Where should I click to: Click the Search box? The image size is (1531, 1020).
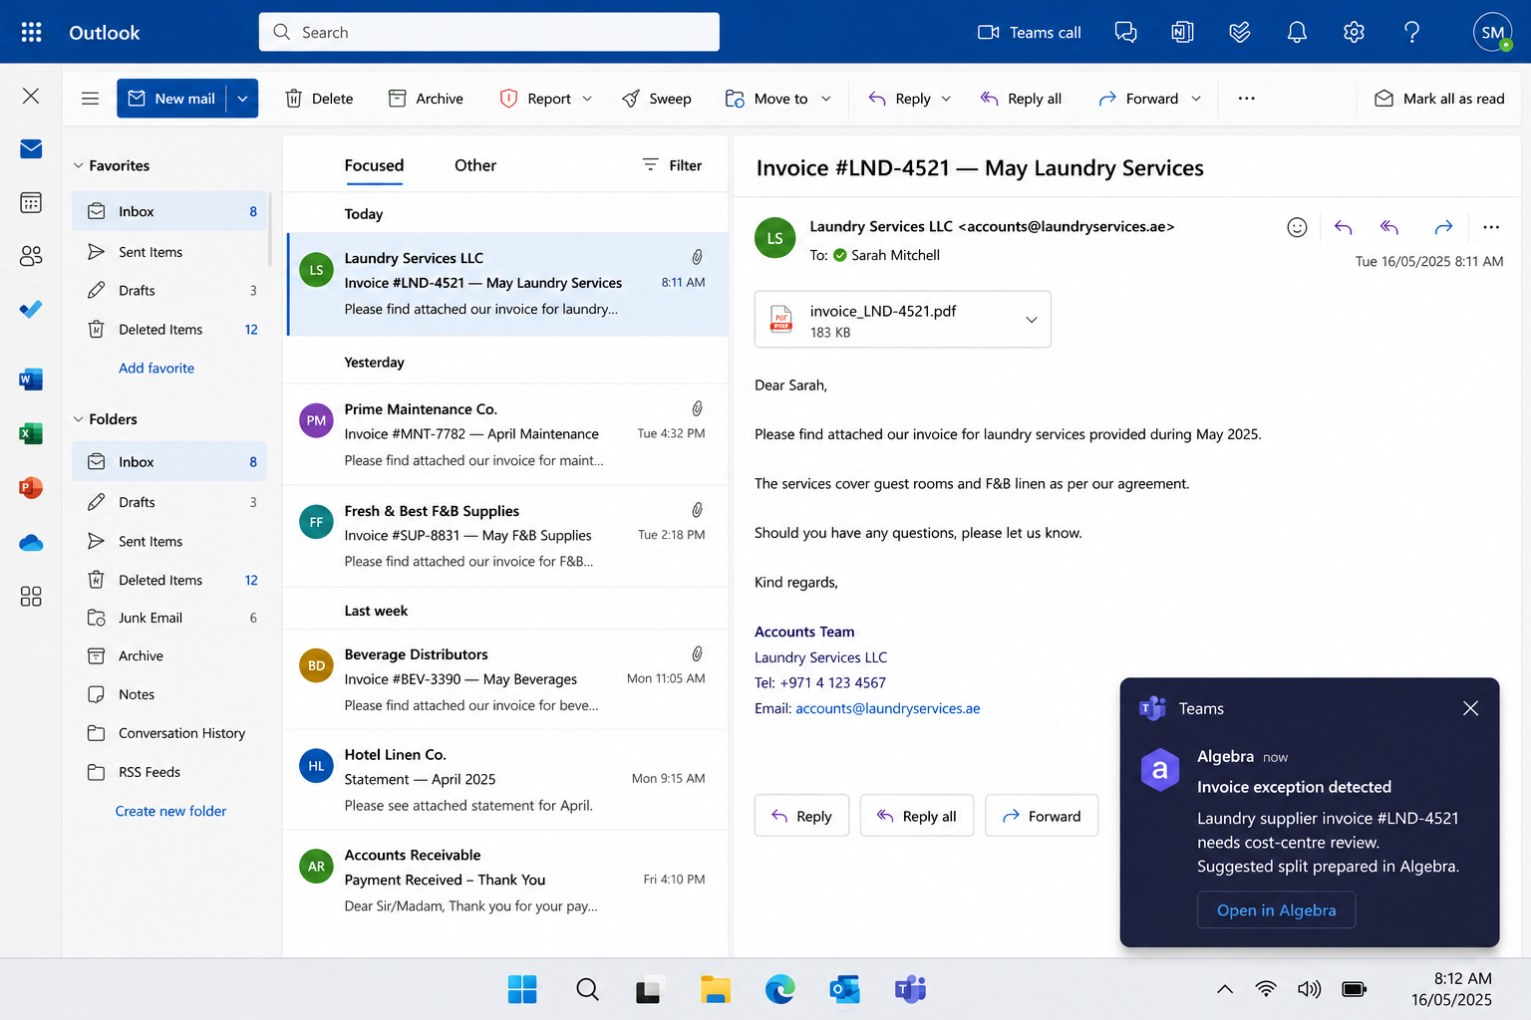[489, 32]
